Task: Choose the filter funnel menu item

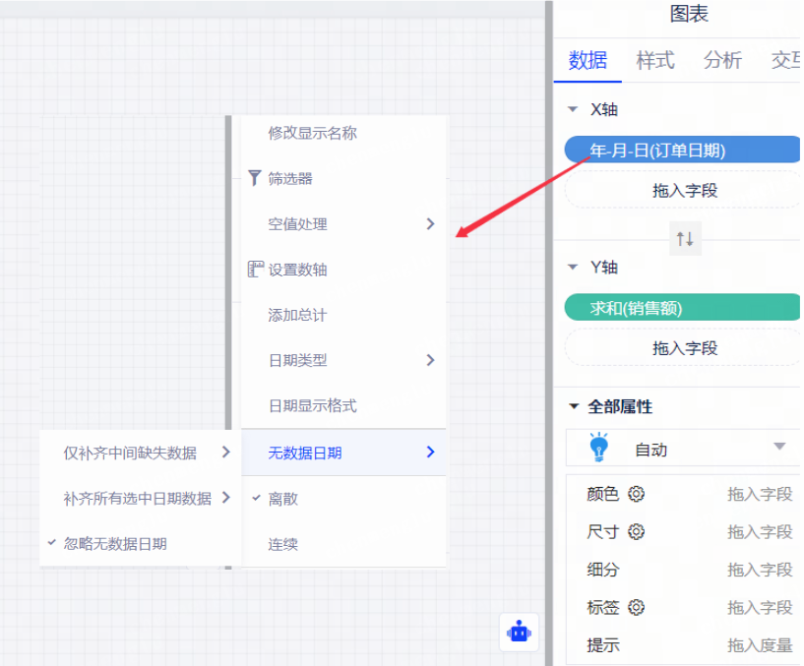Action: [289, 179]
